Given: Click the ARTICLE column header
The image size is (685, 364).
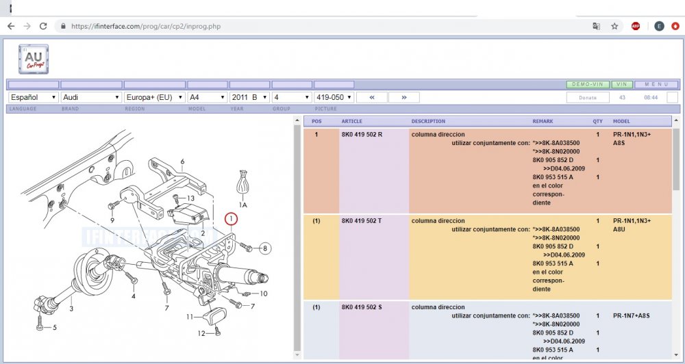Looking at the screenshot, I should (351, 121).
